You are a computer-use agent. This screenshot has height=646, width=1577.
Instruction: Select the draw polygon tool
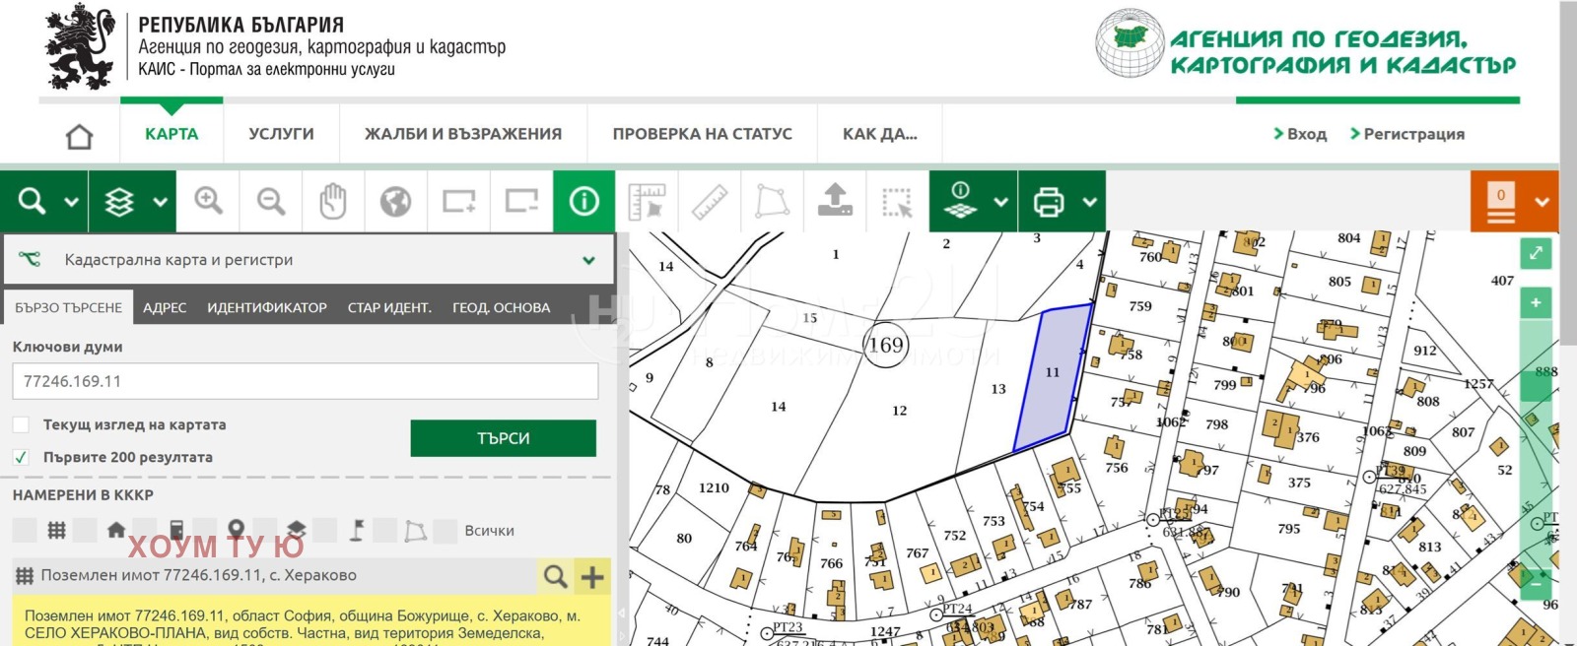click(772, 202)
